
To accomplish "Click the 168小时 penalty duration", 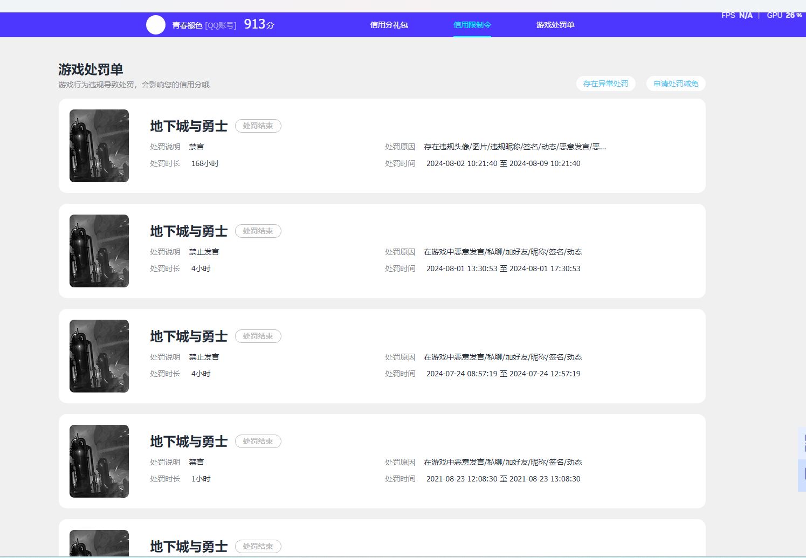I will pos(206,163).
